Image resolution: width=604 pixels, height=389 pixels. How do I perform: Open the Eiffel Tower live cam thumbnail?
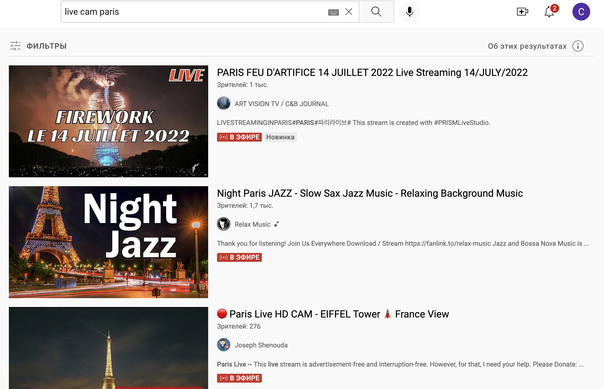(x=109, y=348)
